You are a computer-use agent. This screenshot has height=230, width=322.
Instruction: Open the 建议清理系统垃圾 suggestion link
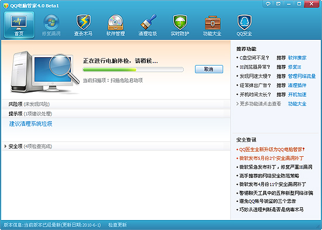click(x=30, y=123)
